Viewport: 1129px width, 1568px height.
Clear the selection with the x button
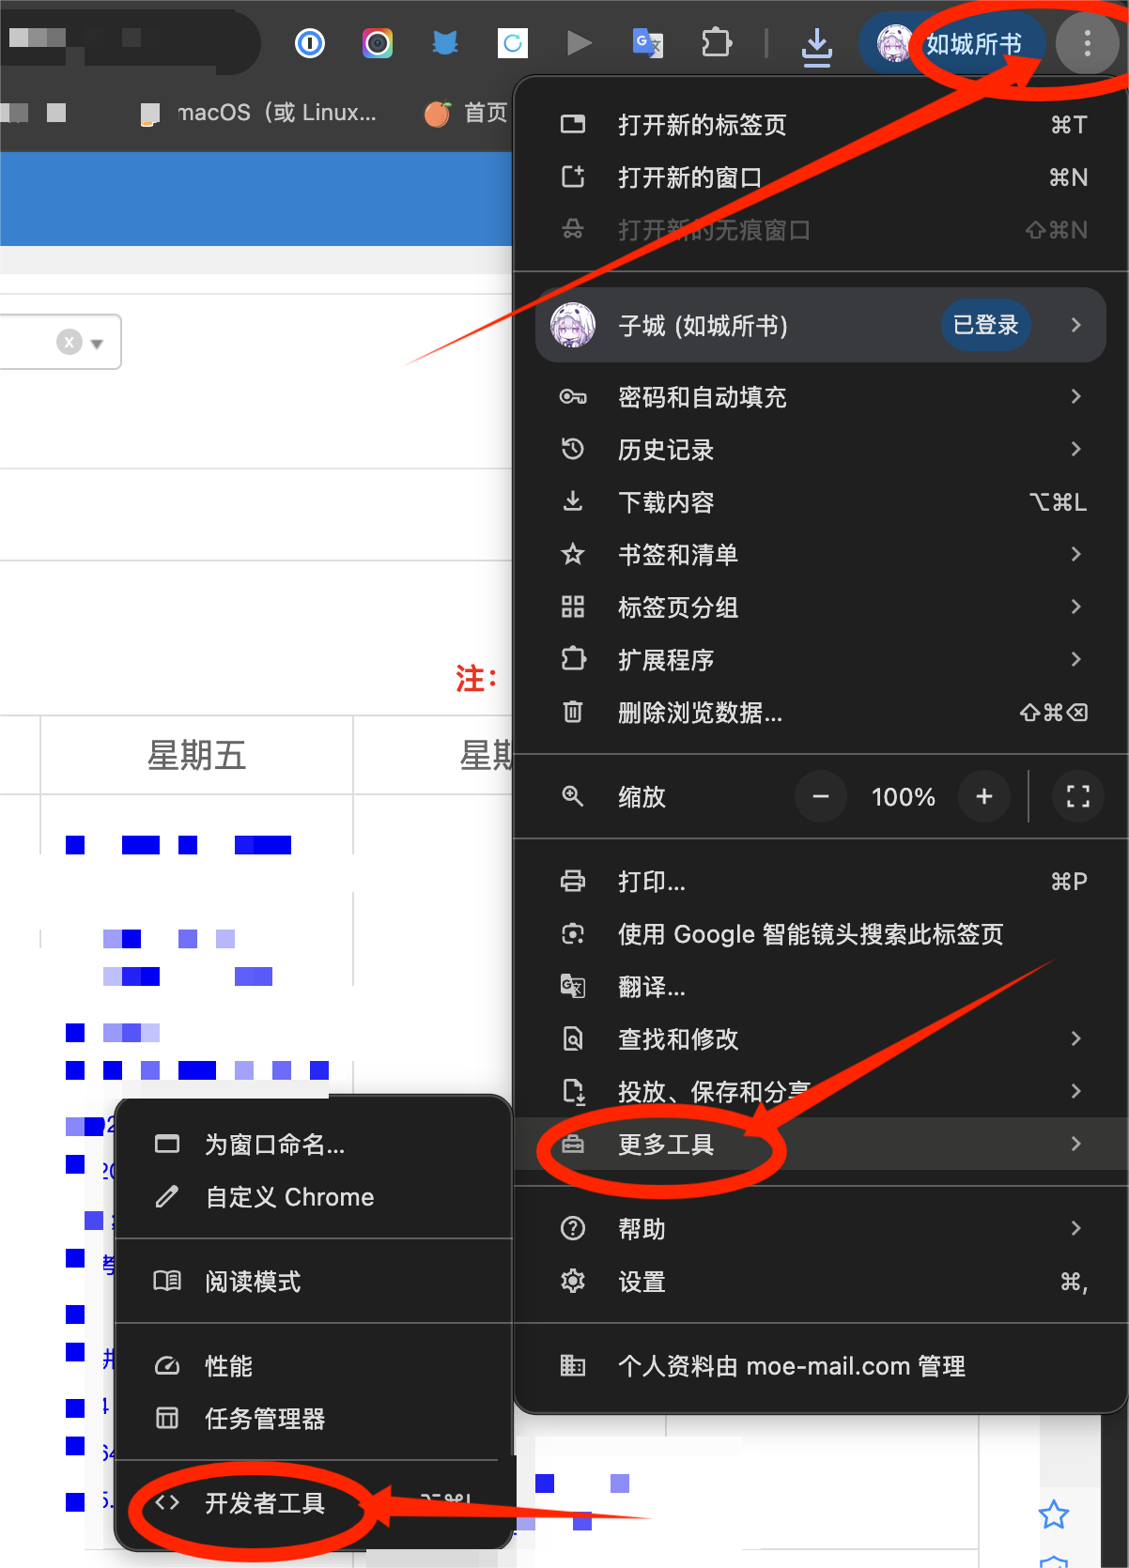coord(69,342)
